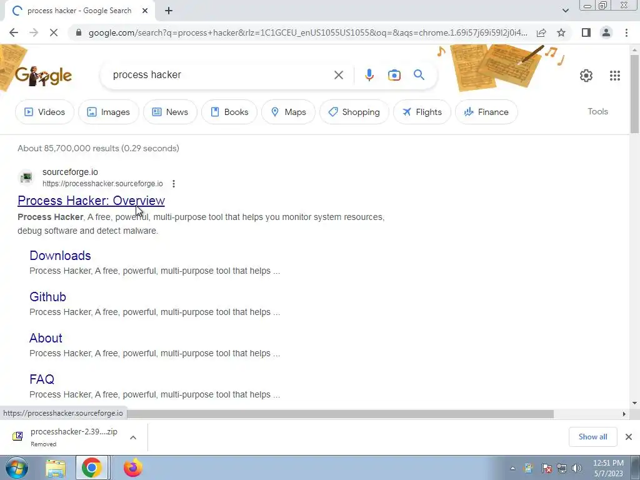Start voice search with the microphone icon

(369, 75)
